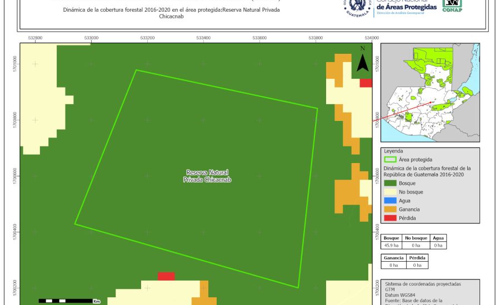Click the black and white scale bar
This screenshot has width=500, height=305.
coord(66,301)
